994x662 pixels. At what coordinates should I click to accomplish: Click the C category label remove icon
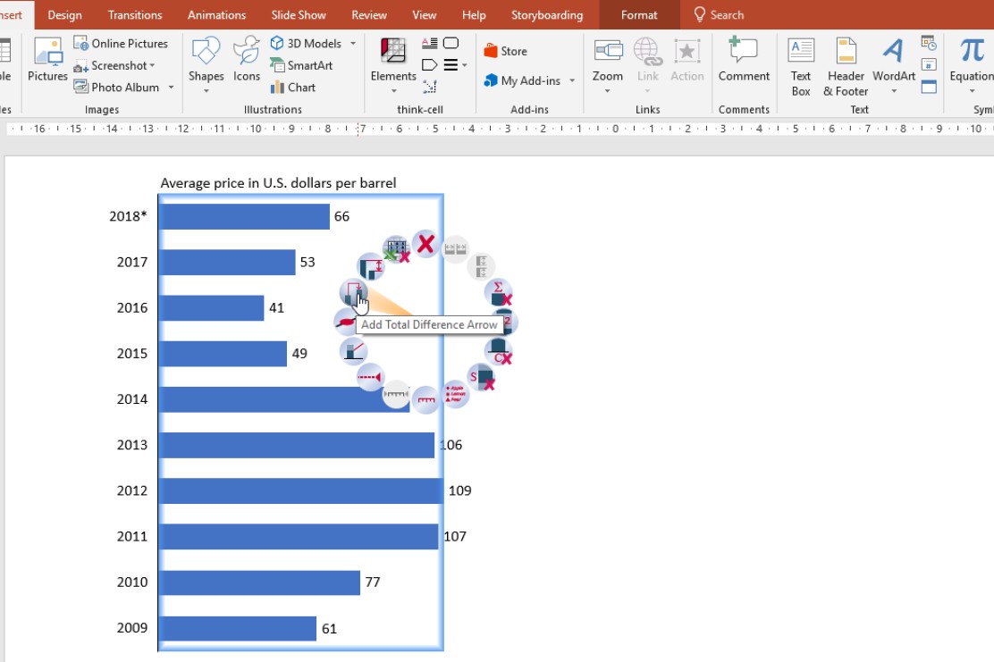click(499, 351)
